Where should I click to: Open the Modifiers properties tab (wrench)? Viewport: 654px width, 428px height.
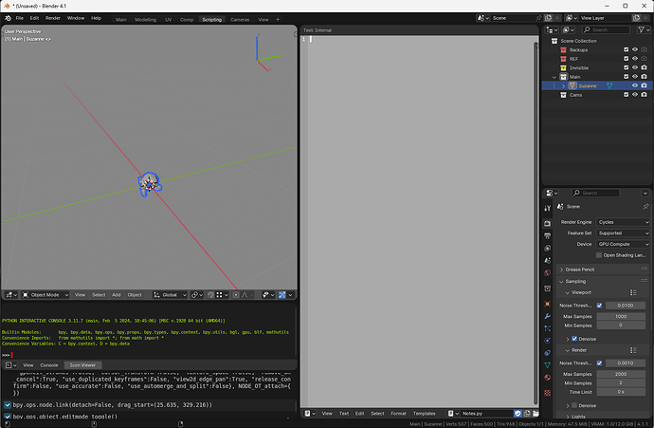548,316
